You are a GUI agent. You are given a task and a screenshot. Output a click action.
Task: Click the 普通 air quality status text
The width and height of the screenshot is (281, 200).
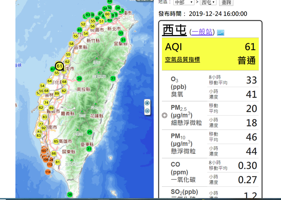coord(247,60)
